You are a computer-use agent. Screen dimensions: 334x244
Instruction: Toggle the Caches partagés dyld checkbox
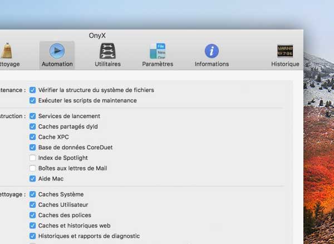click(x=33, y=126)
